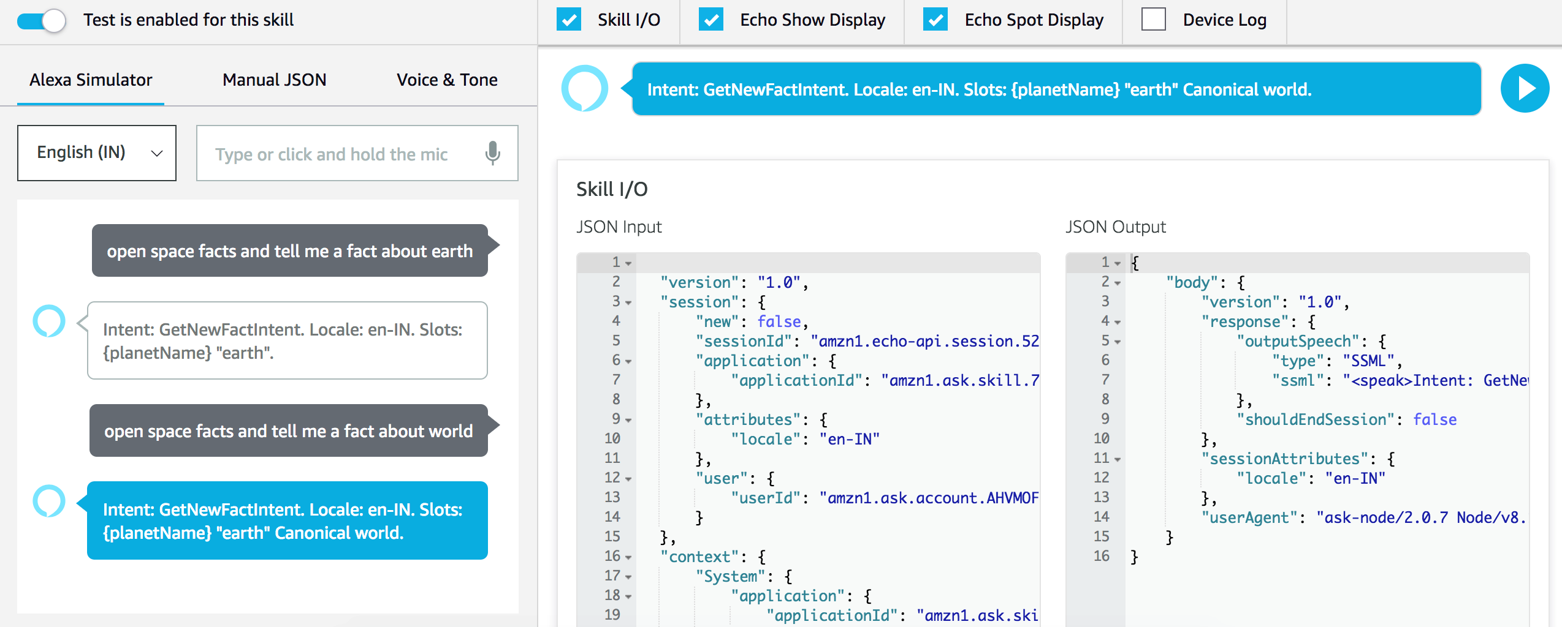Collapse sessionAttributes in JSON Output

coord(1117,459)
